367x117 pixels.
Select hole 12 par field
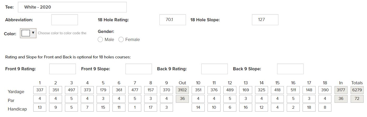tap(230, 99)
